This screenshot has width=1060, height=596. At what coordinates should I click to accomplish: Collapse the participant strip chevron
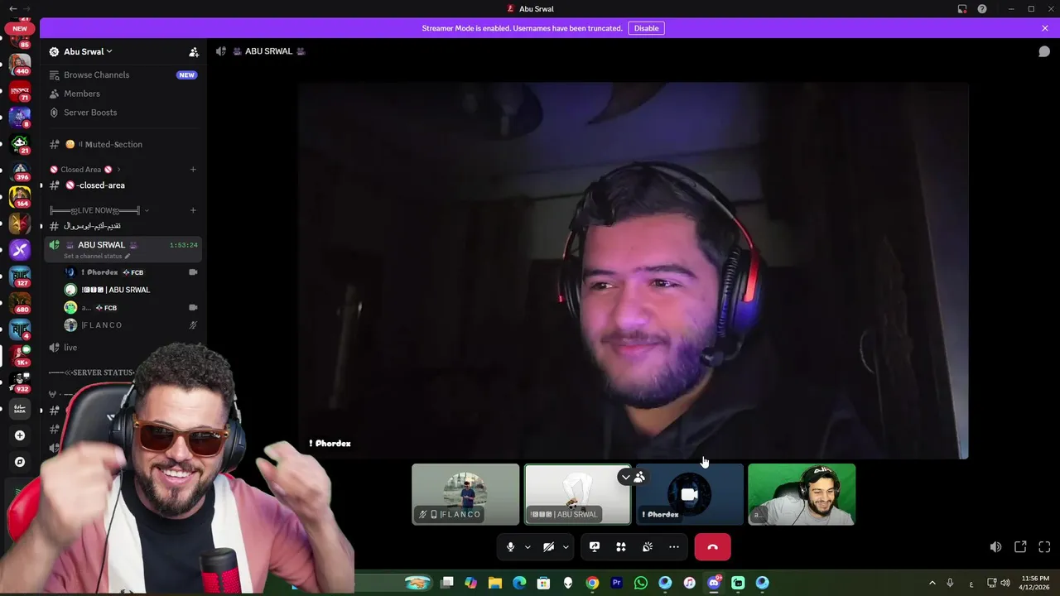pyautogui.click(x=625, y=477)
